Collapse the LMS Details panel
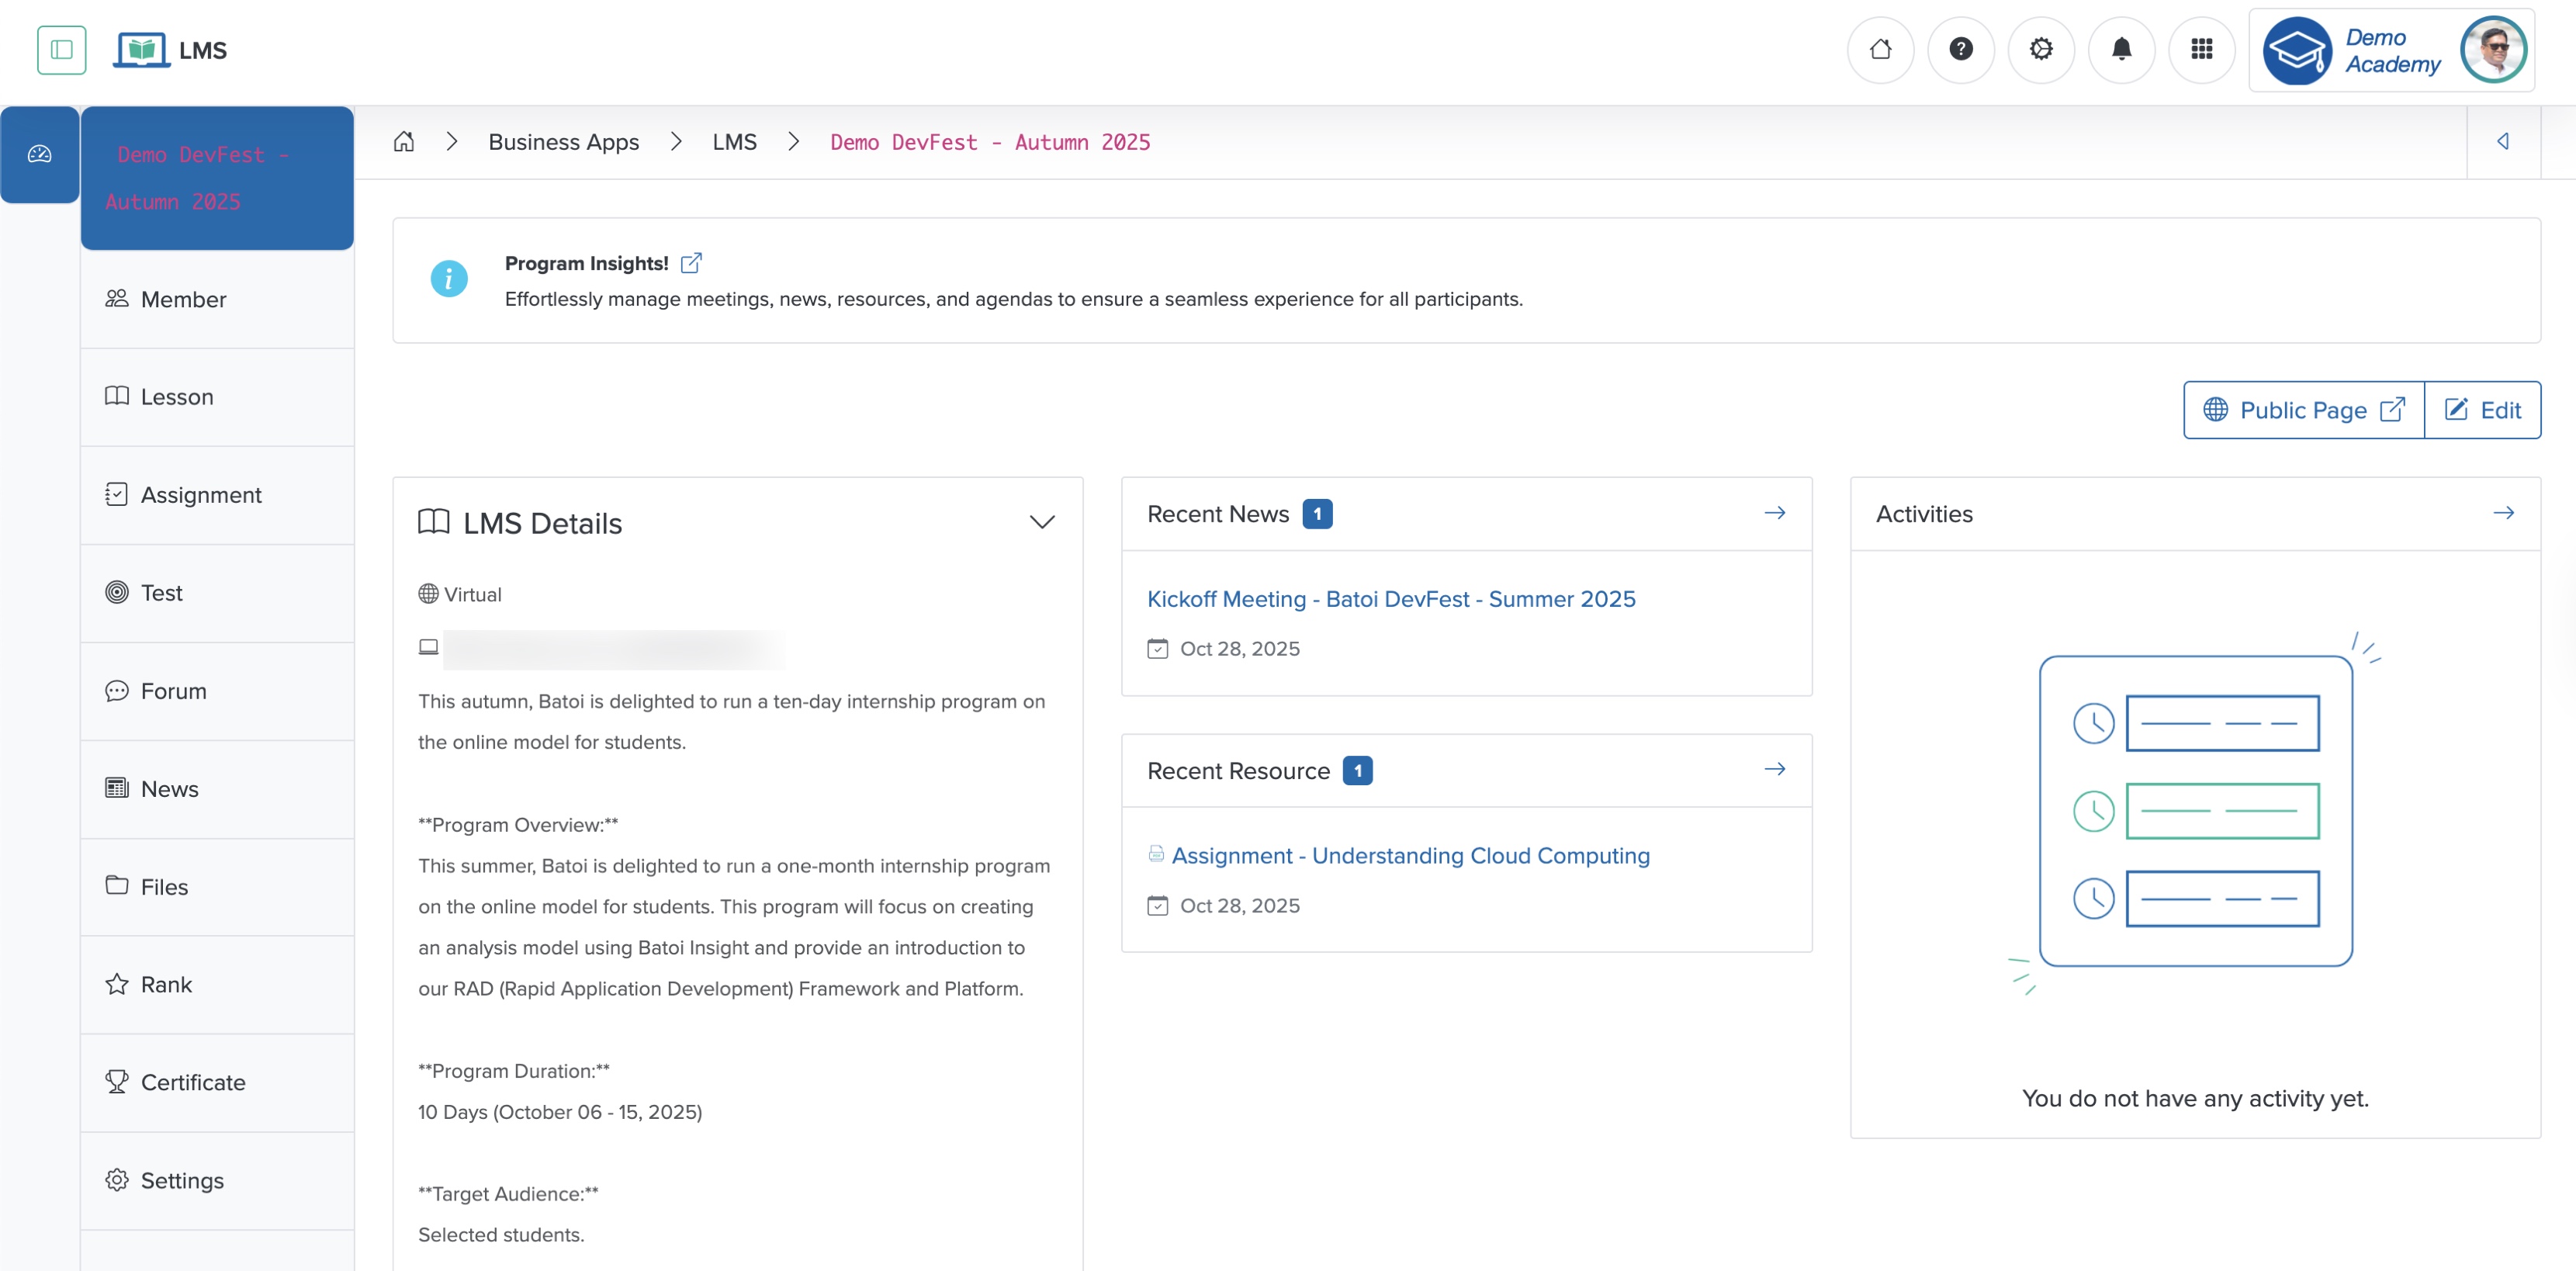Viewport: 2576px width, 1271px height. [x=1041, y=521]
